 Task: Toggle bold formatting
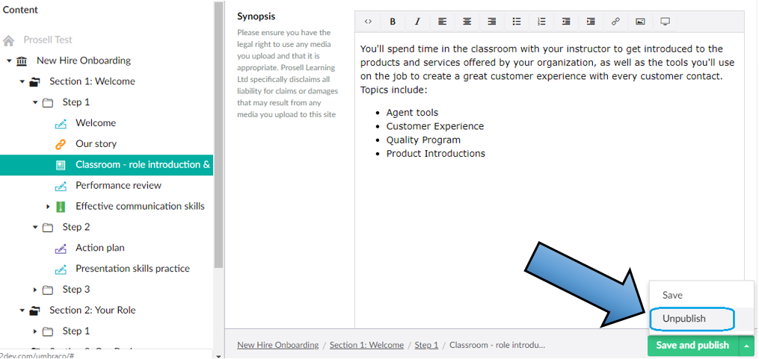393,22
